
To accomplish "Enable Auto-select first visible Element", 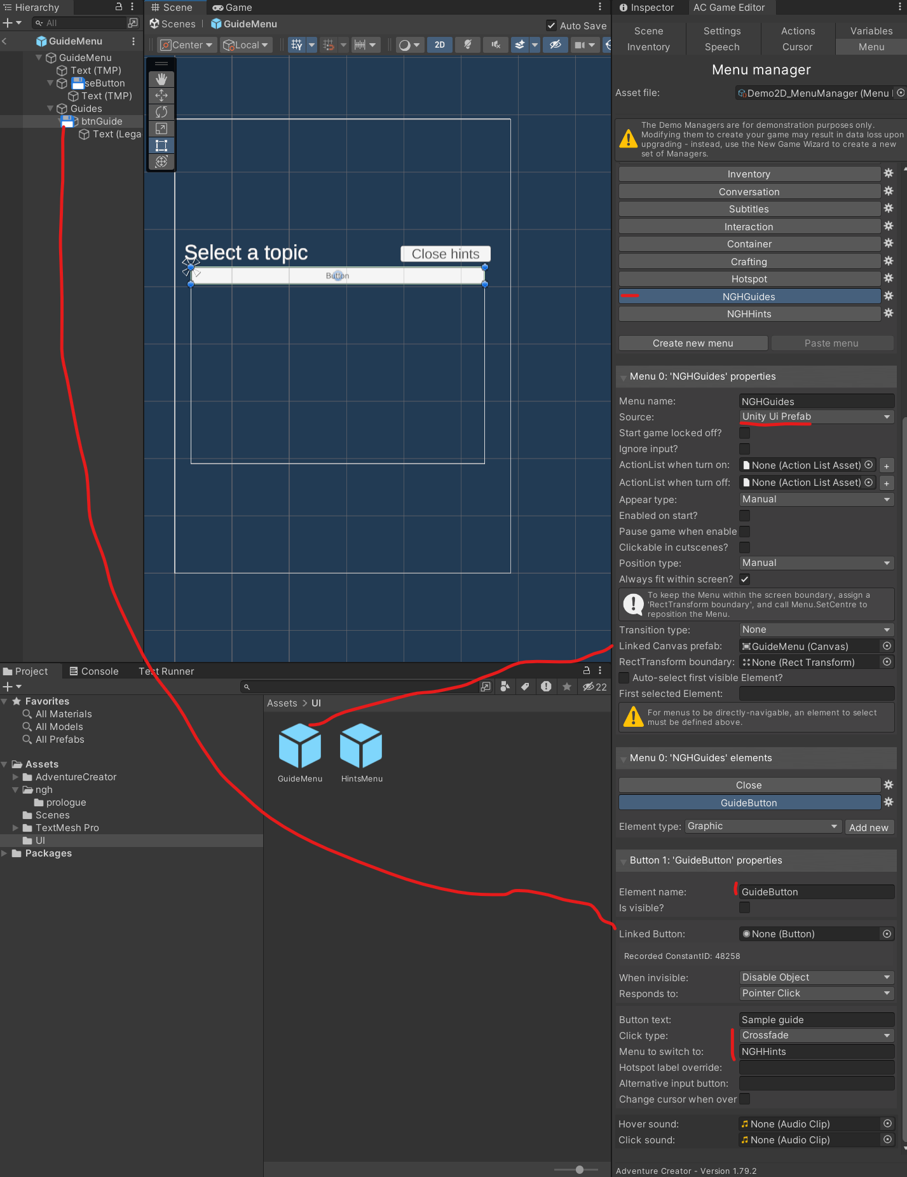I will point(624,678).
